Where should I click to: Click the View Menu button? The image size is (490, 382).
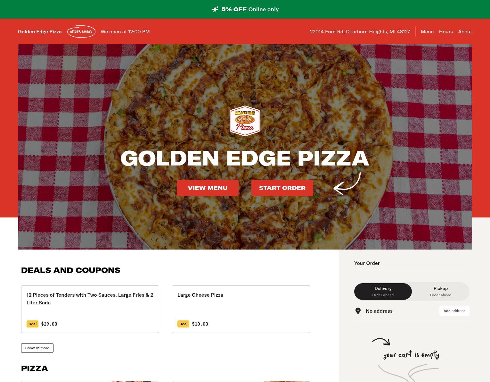(x=208, y=188)
